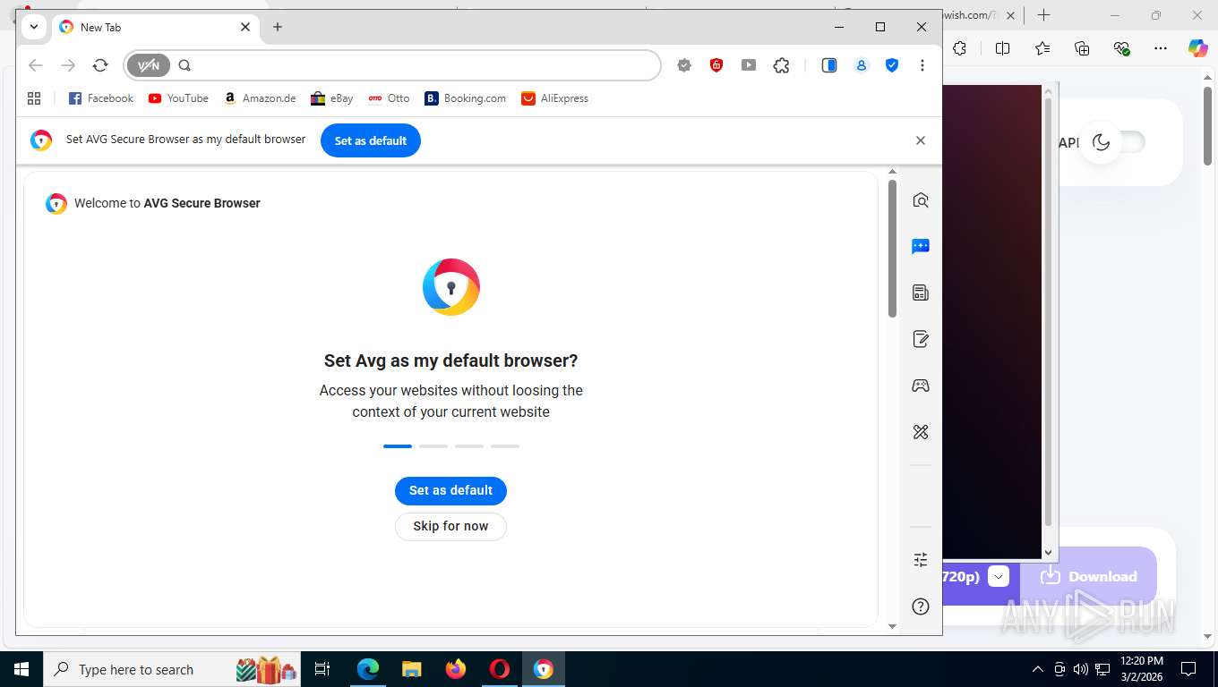Open the sidebar blue chat icon
Screen dimensions: 1218x687
coord(921,247)
